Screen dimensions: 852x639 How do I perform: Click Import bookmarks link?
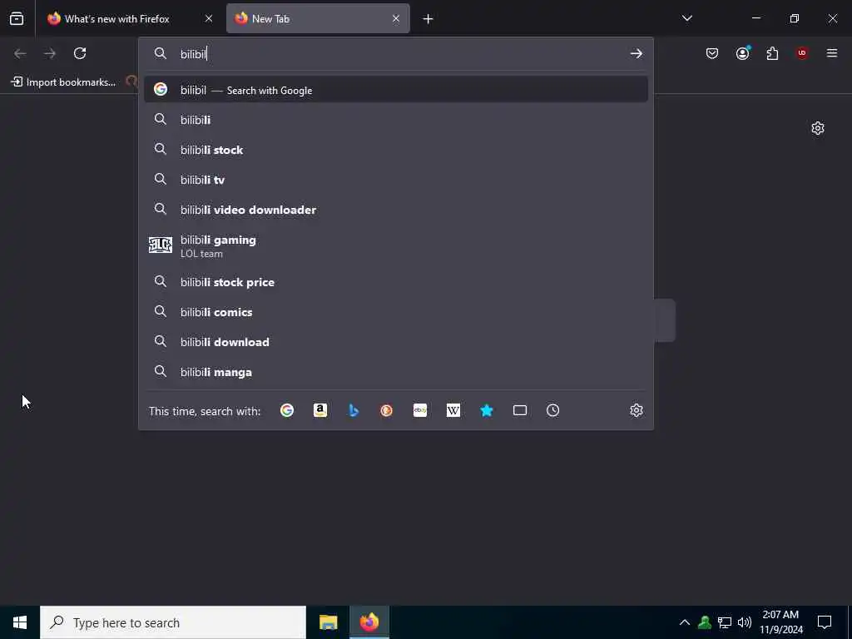64,82
